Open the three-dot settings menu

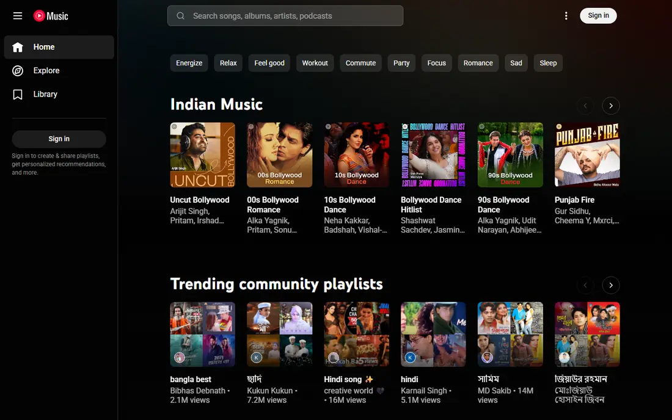click(566, 16)
